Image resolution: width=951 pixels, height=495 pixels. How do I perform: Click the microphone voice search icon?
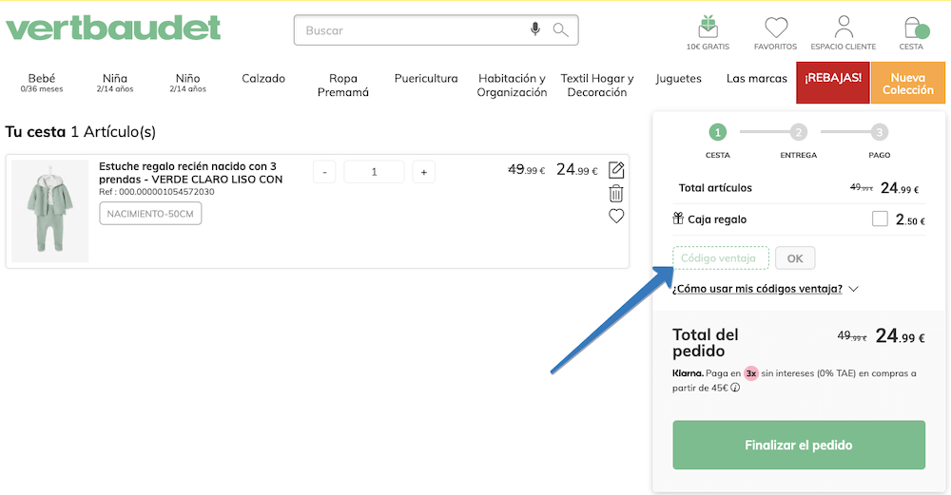pos(534,29)
